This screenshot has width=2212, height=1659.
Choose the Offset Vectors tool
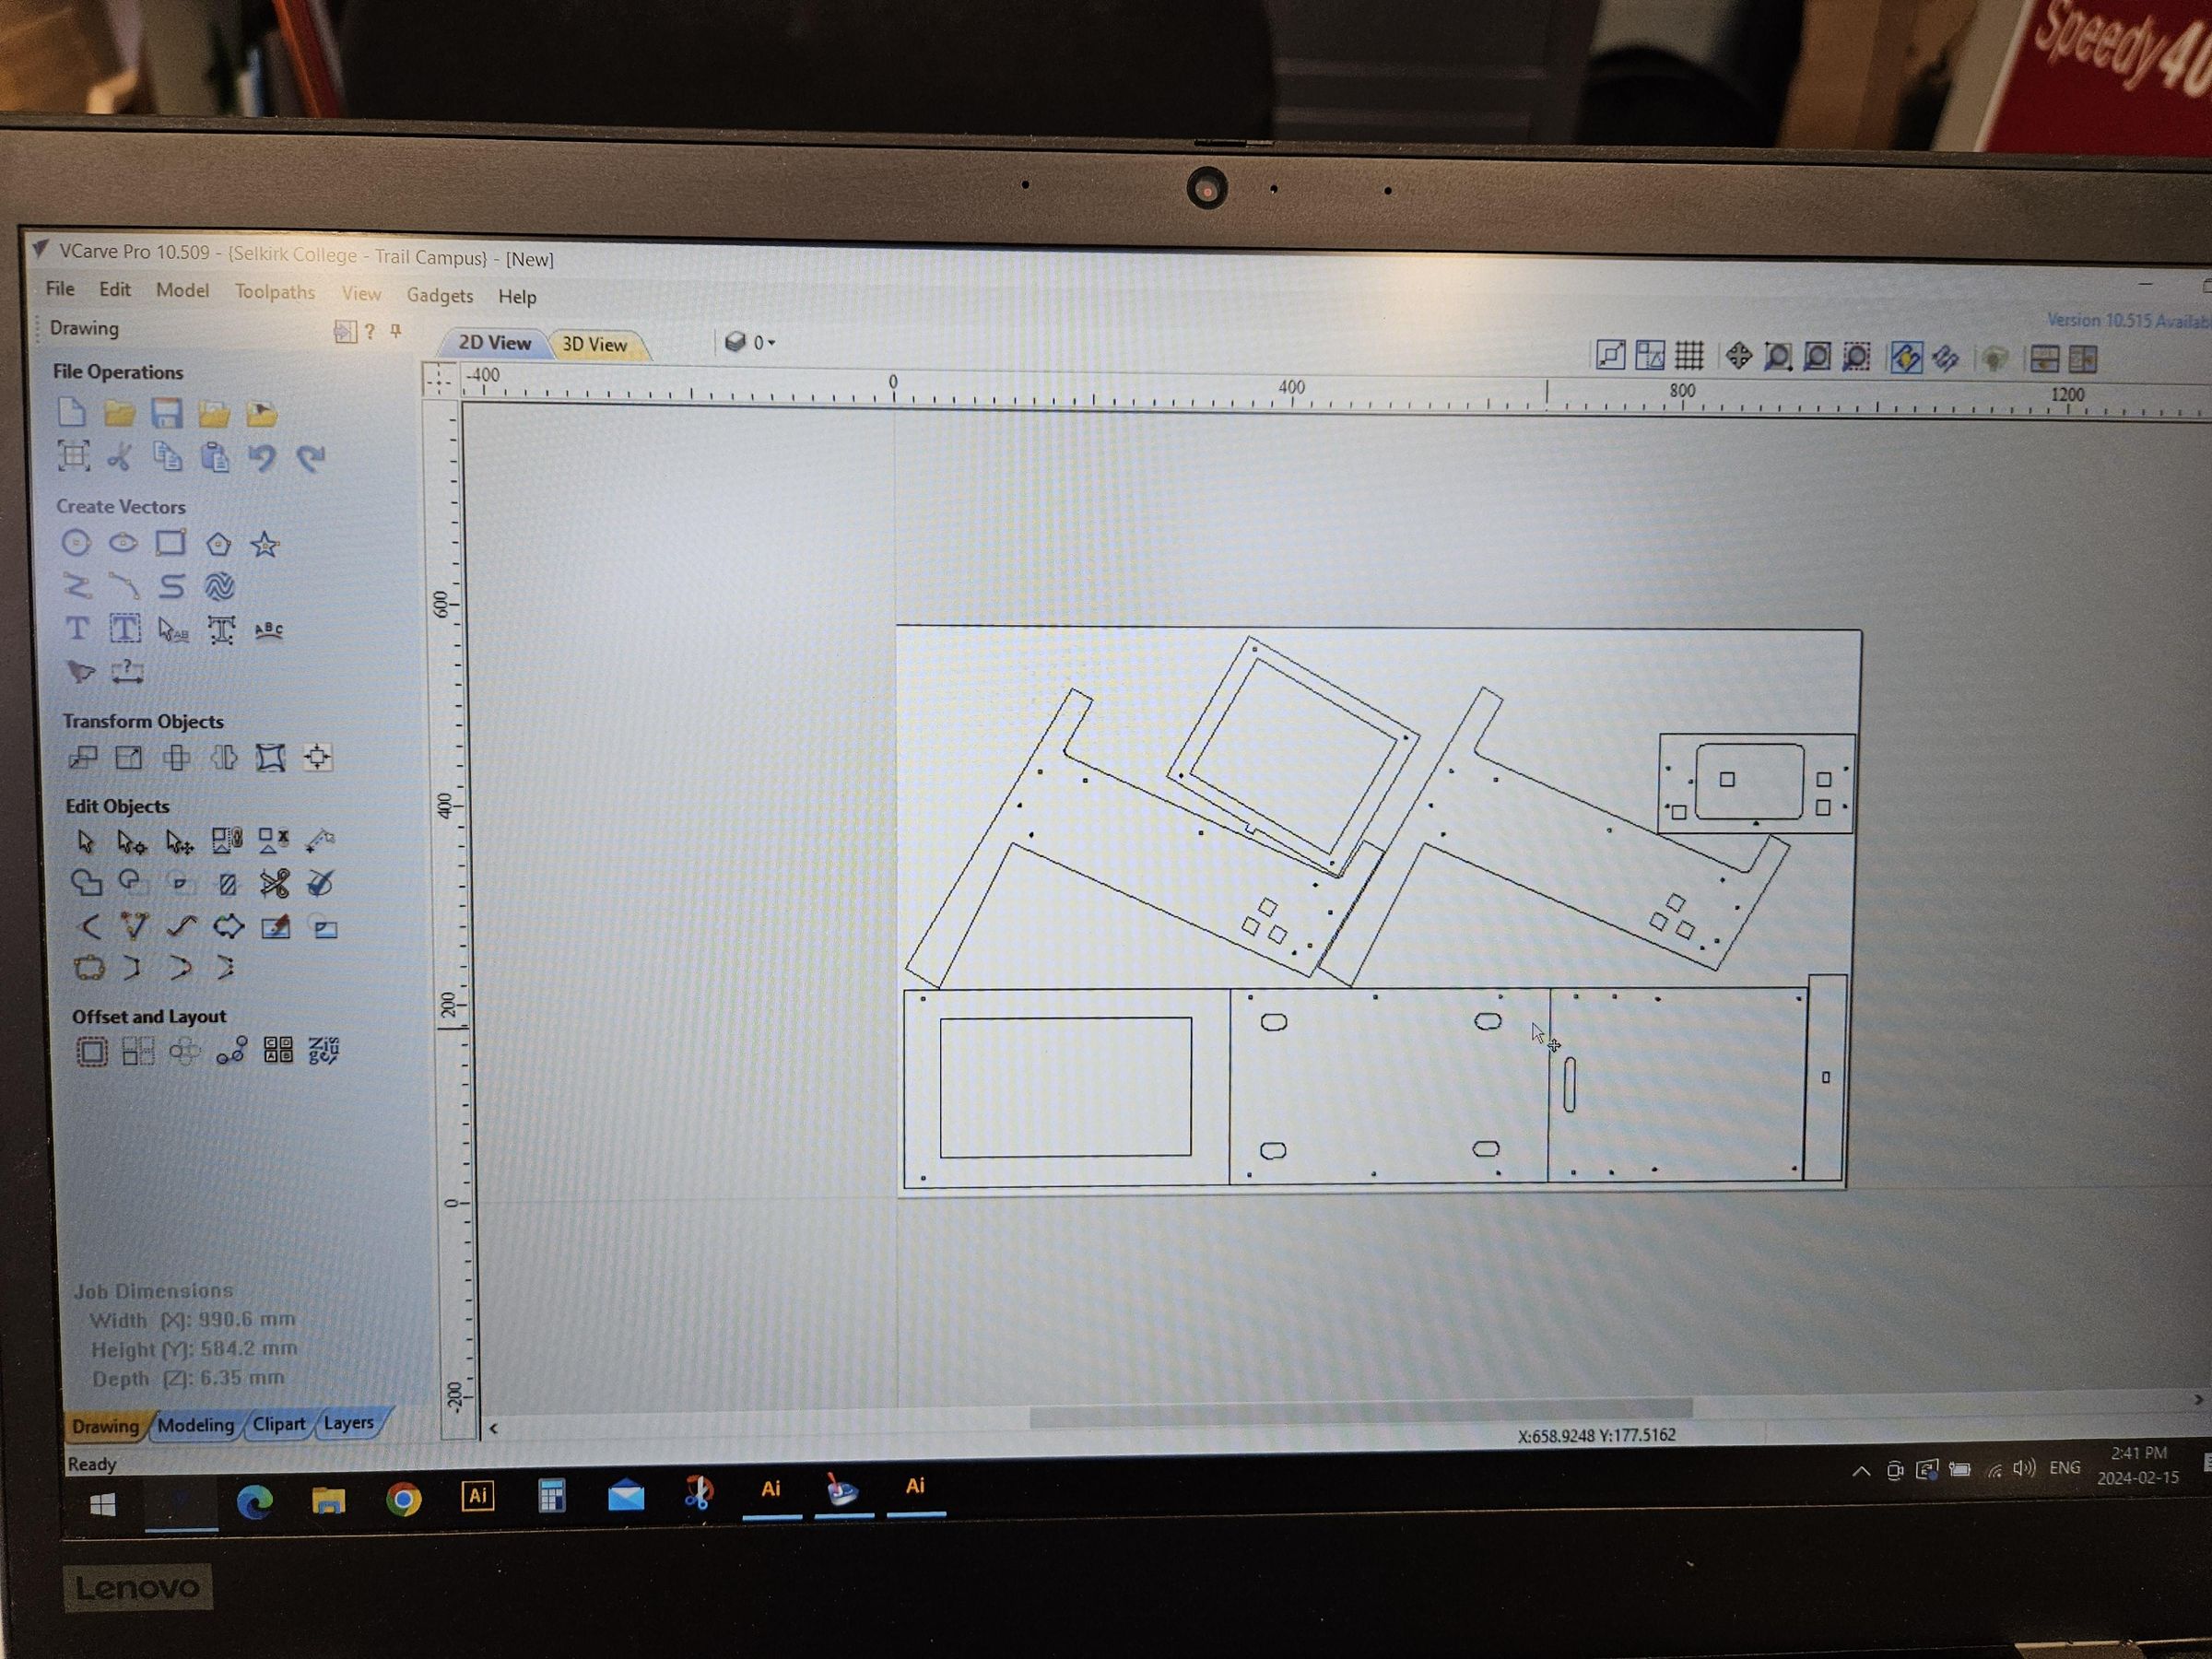pos(91,1051)
